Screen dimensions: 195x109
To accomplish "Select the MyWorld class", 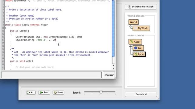I will pos(141,28).
